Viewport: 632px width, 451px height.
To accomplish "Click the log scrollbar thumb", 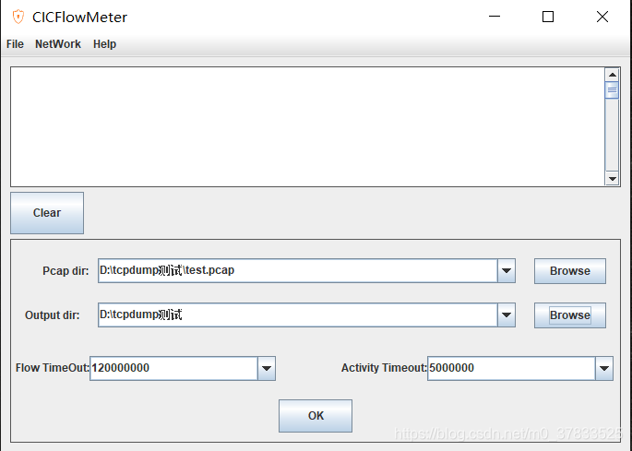I will tap(613, 89).
